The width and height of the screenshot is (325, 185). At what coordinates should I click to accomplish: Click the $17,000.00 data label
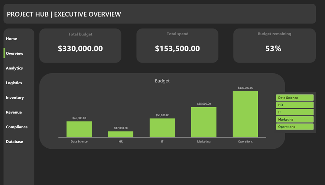click(x=121, y=128)
